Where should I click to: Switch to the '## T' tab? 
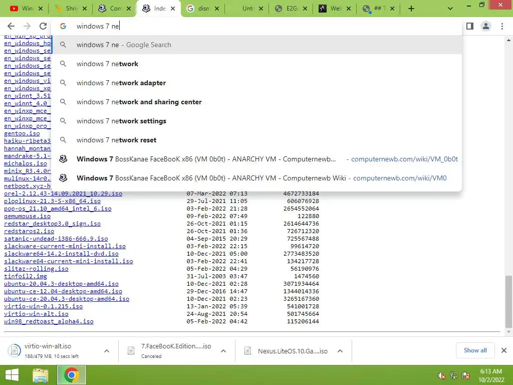(x=375, y=9)
